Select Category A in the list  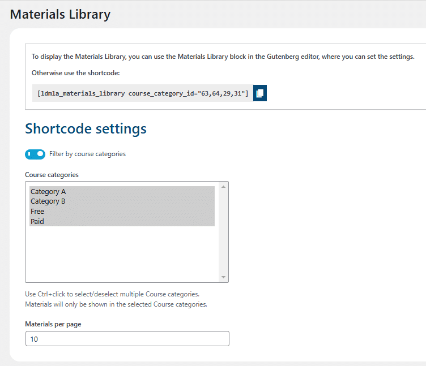(122, 191)
